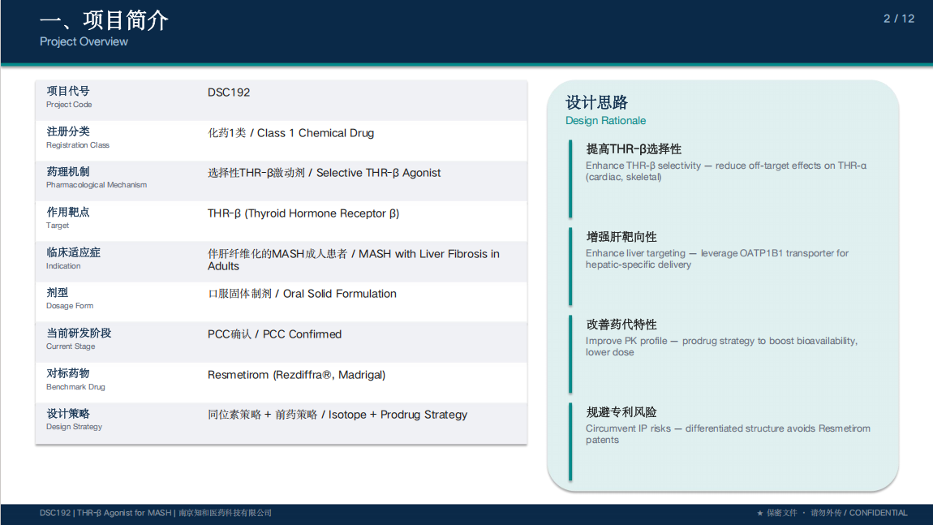Select the 提高THR-β选择性 heading
The width and height of the screenshot is (933, 525).
point(634,148)
